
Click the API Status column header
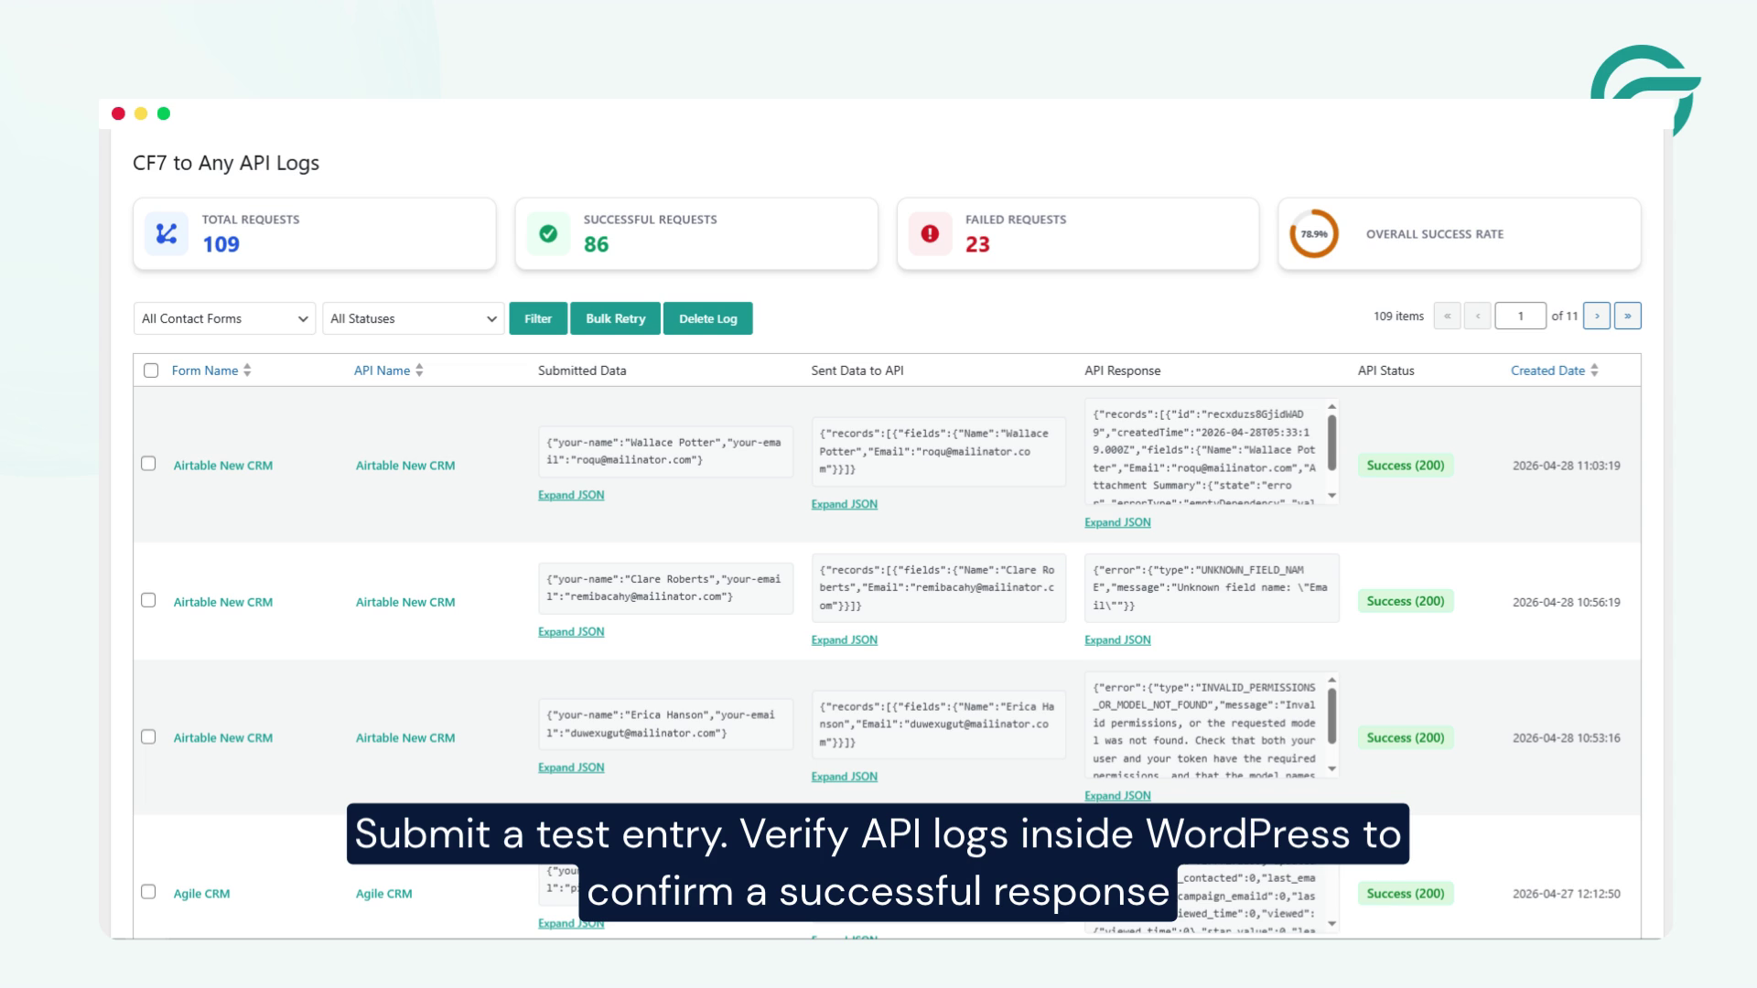(1385, 370)
